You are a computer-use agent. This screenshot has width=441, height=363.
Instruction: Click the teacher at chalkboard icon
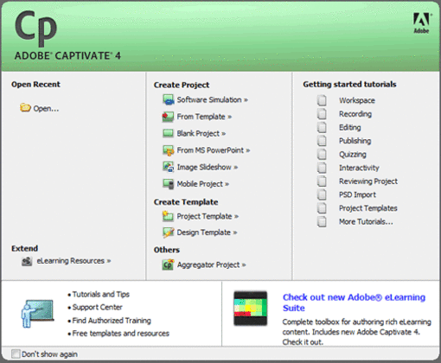tap(37, 314)
